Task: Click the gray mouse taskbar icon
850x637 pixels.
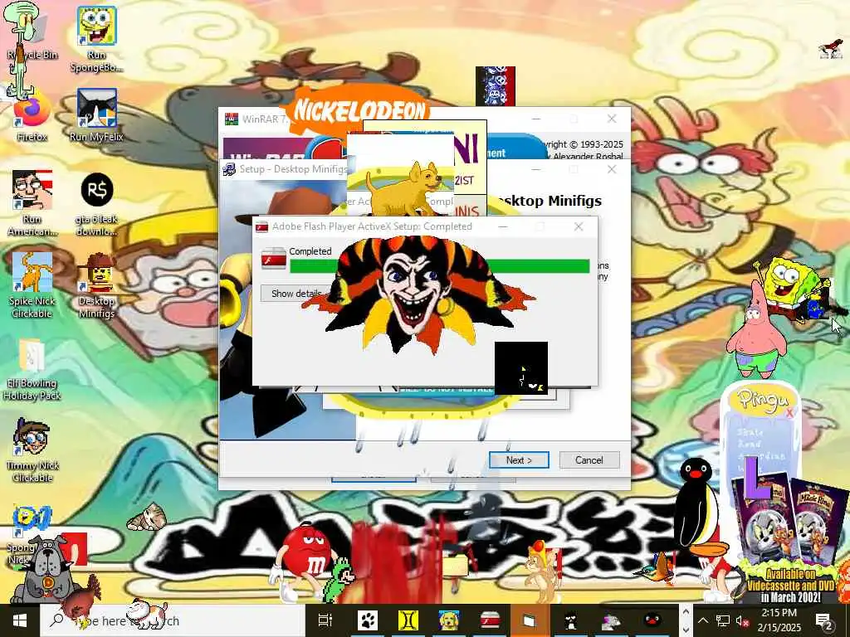Action: point(612,620)
